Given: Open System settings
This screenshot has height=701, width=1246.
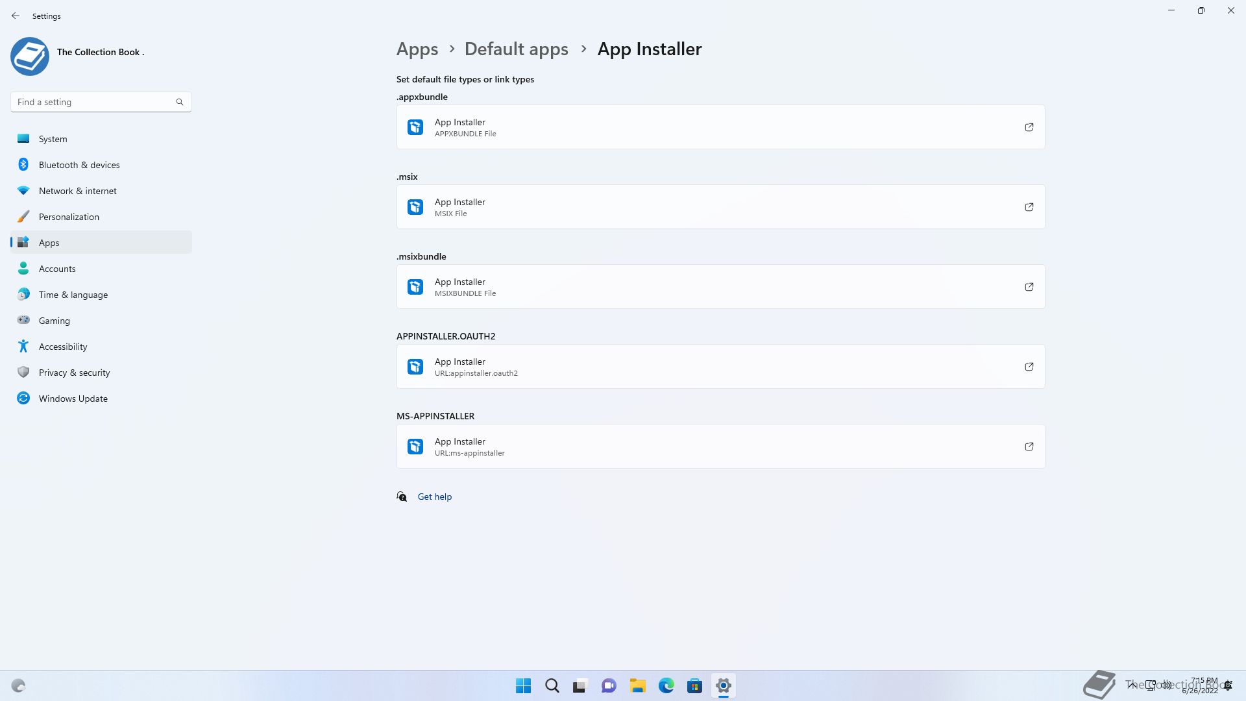Looking at the screenshot, I should pos(101,139).
